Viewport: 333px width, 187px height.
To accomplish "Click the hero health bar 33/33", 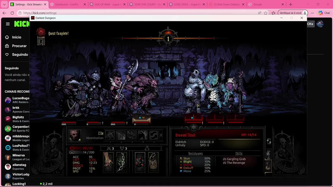I will [82, 148].
